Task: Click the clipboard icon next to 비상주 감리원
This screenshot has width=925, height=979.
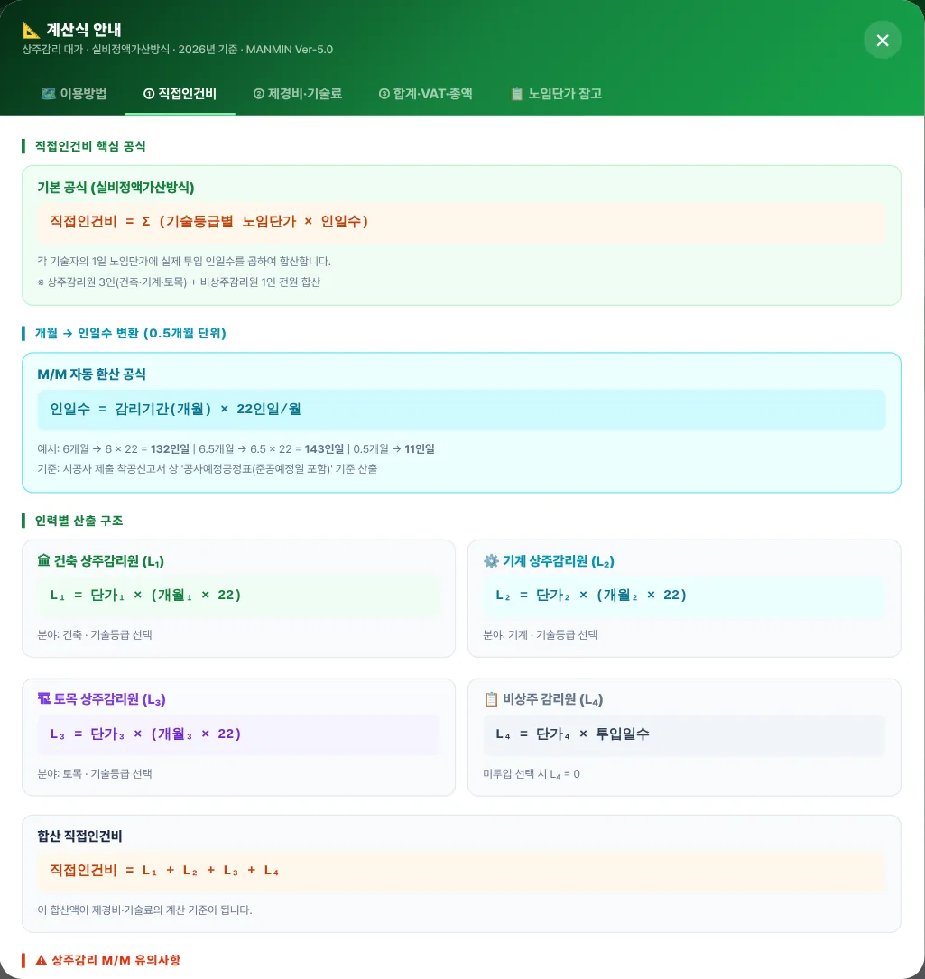Action: pyautogui.click(x=491, y=699)
